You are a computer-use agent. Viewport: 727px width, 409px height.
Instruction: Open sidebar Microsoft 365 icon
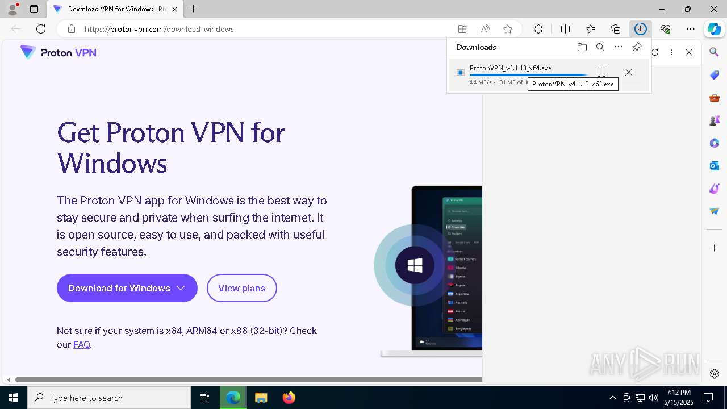click(715, 143)
